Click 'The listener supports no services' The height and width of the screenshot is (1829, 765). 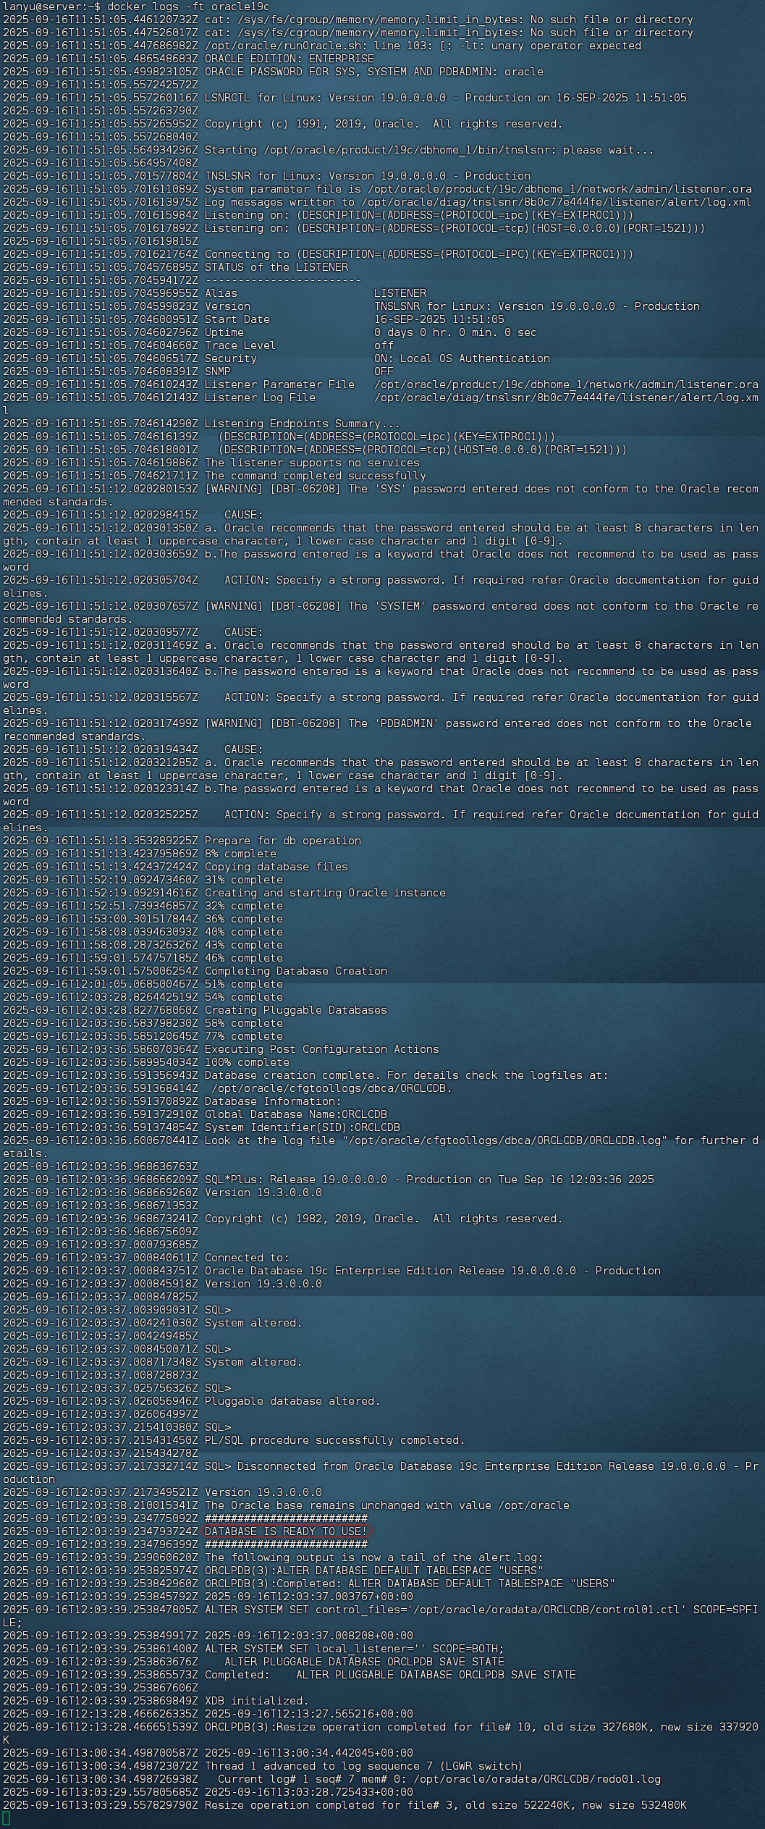[x=312, y=463]
